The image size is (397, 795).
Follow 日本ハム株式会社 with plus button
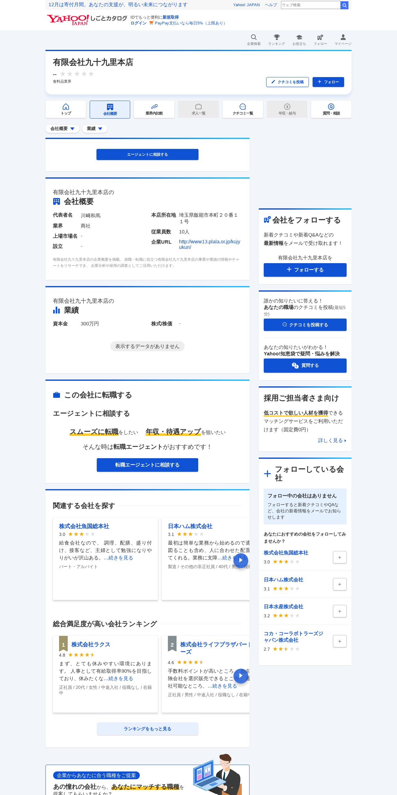[x=339, y=584]
